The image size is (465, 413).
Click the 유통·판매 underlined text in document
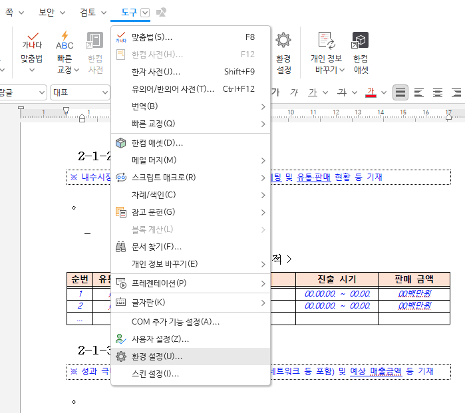click(313, 177)
